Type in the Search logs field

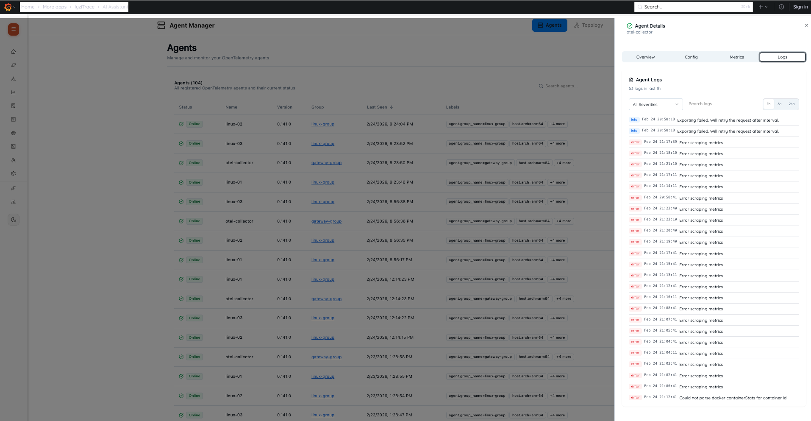(x=720, y=104)
